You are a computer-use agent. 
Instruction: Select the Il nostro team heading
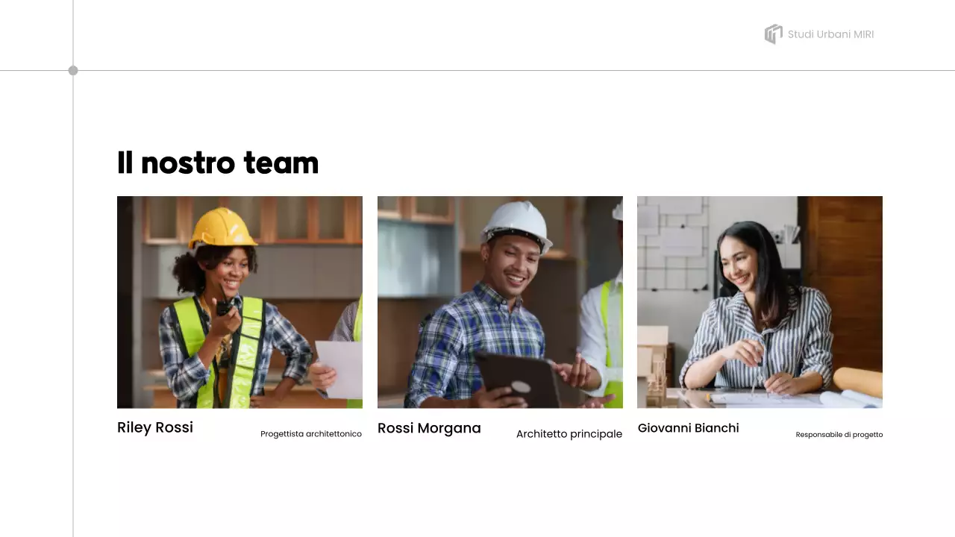tap(218, 163)
